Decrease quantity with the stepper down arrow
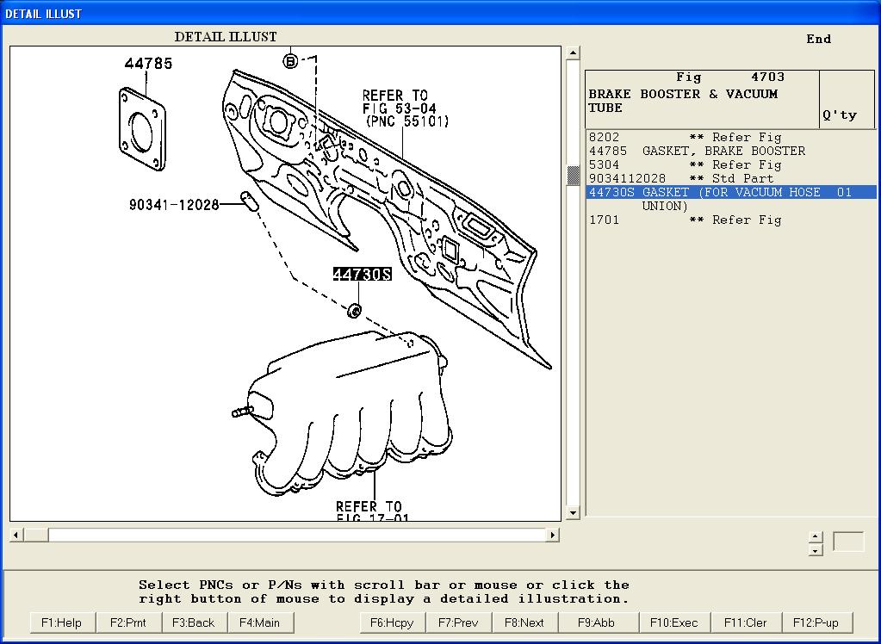881x644 pixels. 816,550
